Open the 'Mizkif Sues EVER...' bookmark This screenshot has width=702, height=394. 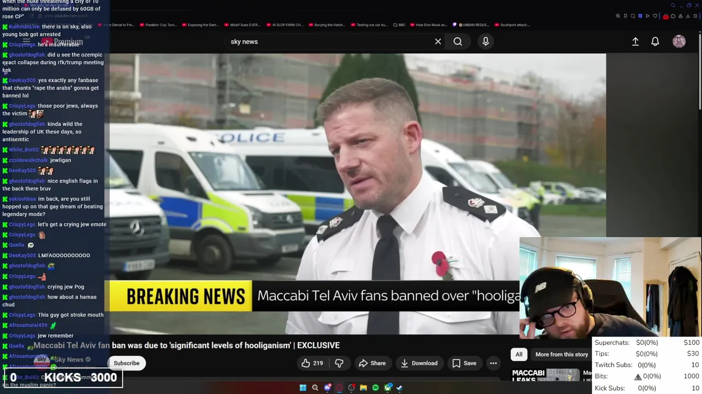coord(242,25)
